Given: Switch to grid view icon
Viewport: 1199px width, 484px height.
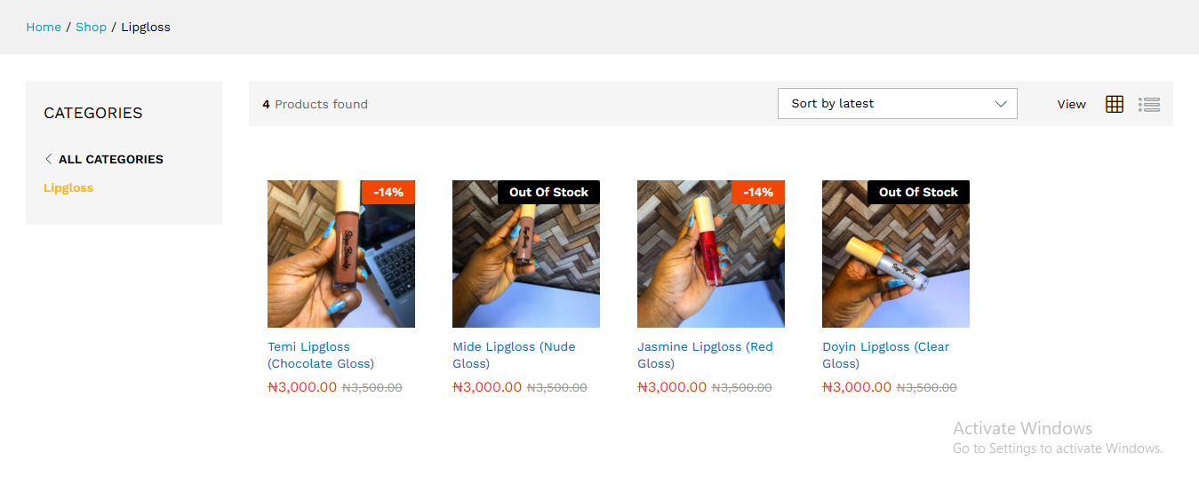Looking at the screenshot, I should coord(1115,104).
